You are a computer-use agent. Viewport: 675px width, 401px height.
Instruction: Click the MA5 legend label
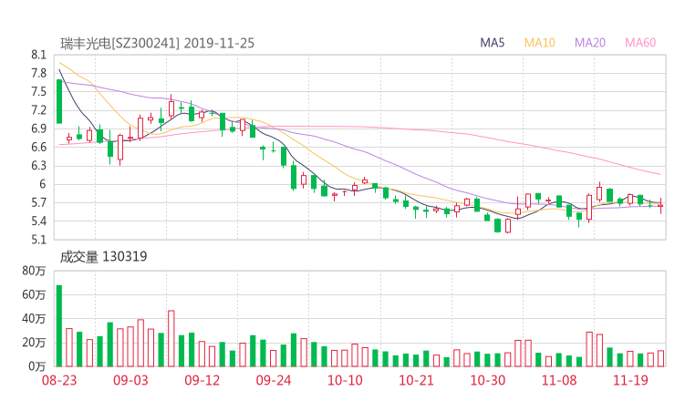(492, 43)
